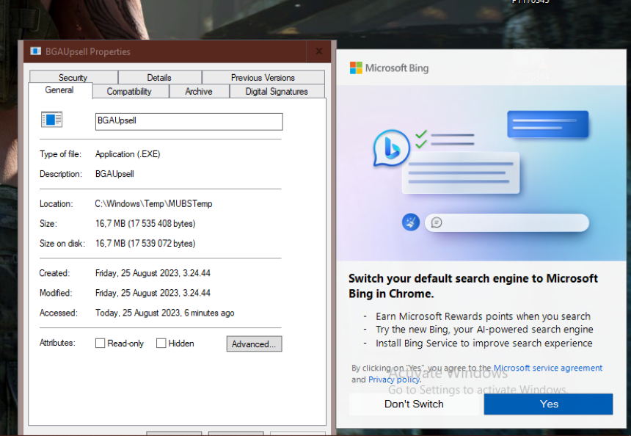Click the Microsoft Bing logo
The height and width of the screenshot is (436, 631).
point(389,68)
